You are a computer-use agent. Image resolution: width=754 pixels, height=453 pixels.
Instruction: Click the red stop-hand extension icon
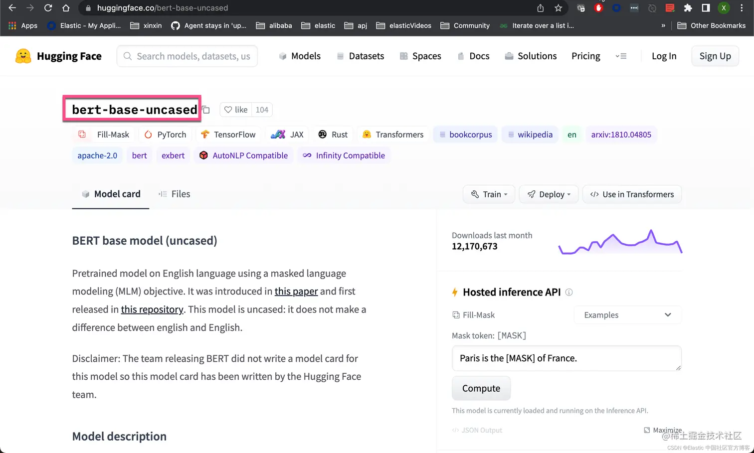(599, 8)
